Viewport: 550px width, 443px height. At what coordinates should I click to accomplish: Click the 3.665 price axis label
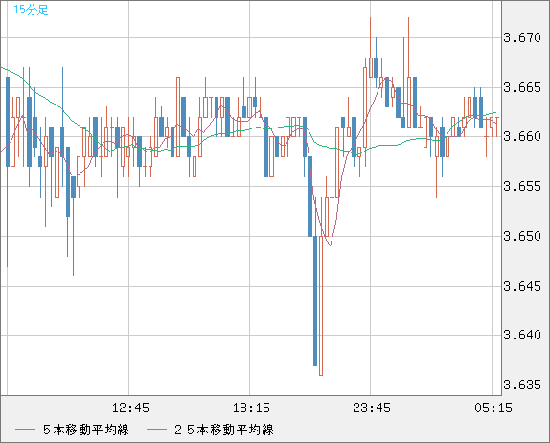(522, 87)
